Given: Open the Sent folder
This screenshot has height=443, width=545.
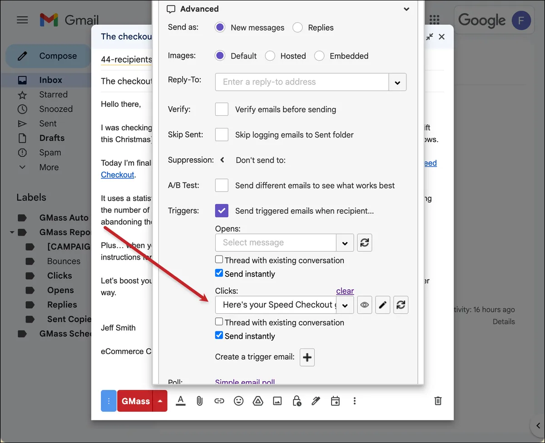Looking at the screenshot, I should pos(48,123).
